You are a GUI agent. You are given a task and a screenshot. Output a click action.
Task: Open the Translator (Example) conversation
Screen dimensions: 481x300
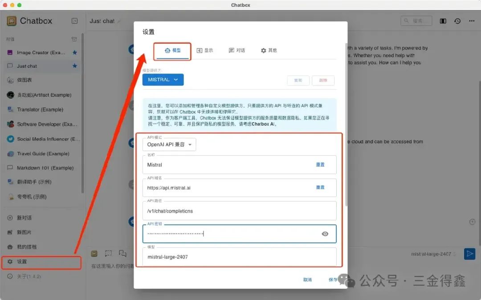click(x=40, y=110)
